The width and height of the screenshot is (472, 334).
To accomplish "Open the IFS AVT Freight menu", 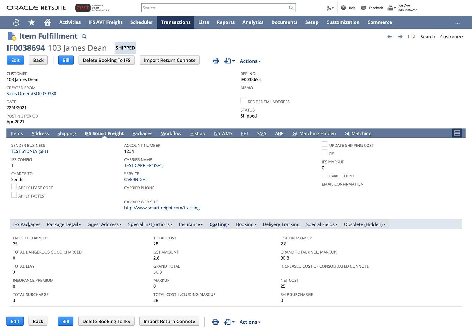I will click(105, 22).
